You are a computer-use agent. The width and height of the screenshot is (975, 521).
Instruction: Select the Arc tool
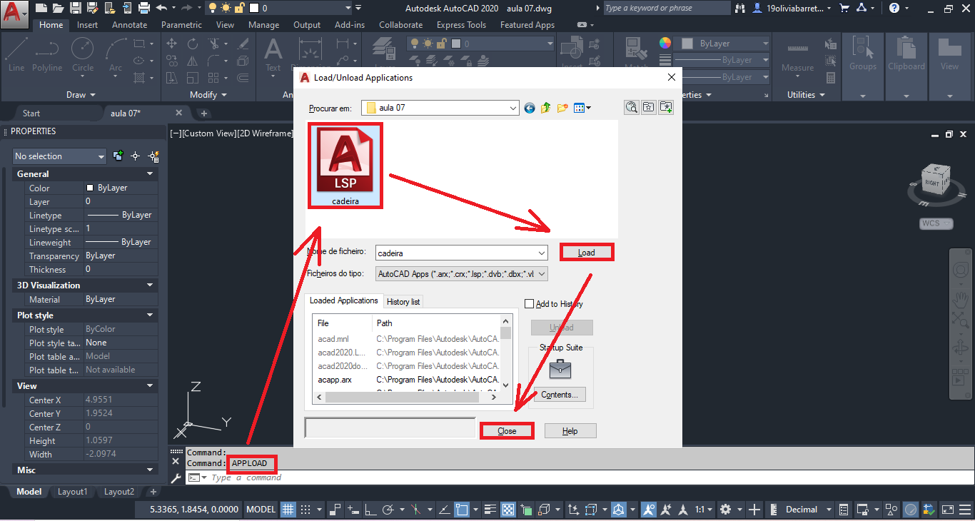click(x=116, y=54)
